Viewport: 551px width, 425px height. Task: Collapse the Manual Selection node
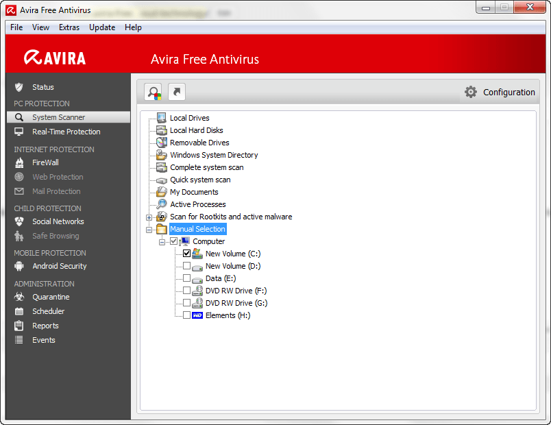149,230
